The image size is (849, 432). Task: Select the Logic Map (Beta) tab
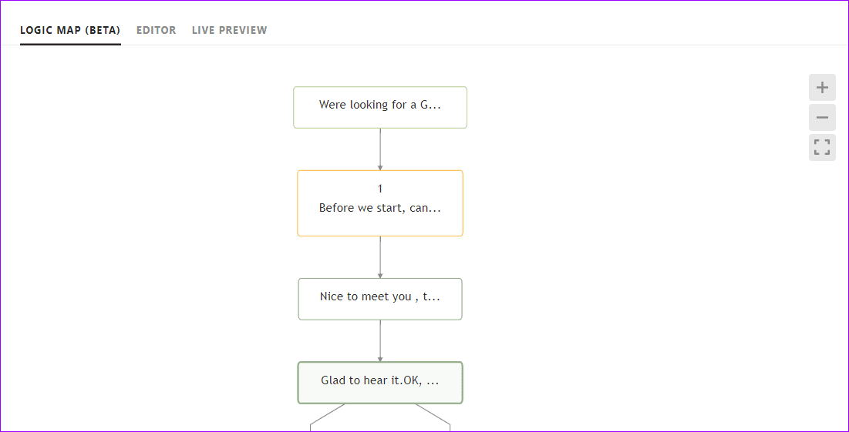70,30
